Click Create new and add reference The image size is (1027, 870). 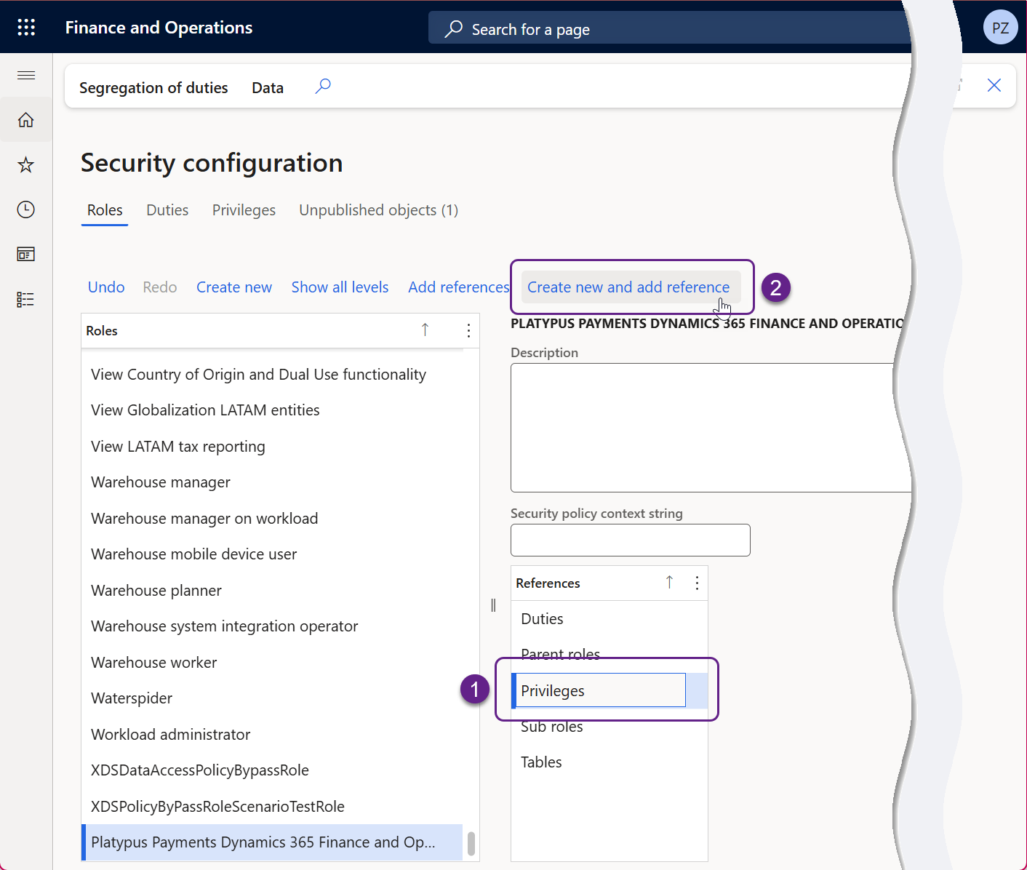[x=628, y=287]
